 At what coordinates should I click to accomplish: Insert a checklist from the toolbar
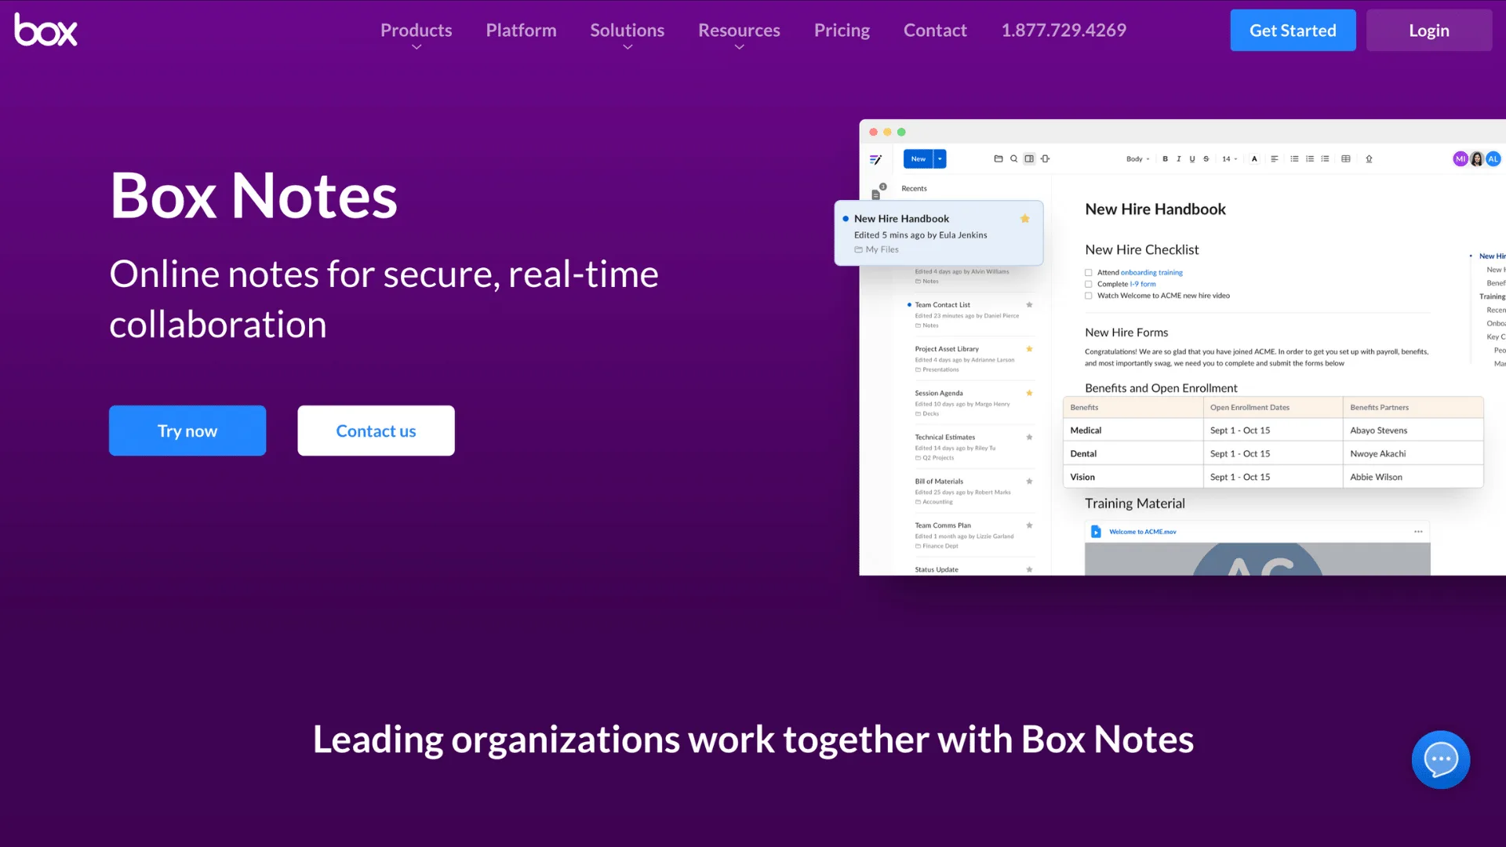tap(1325, 158)
